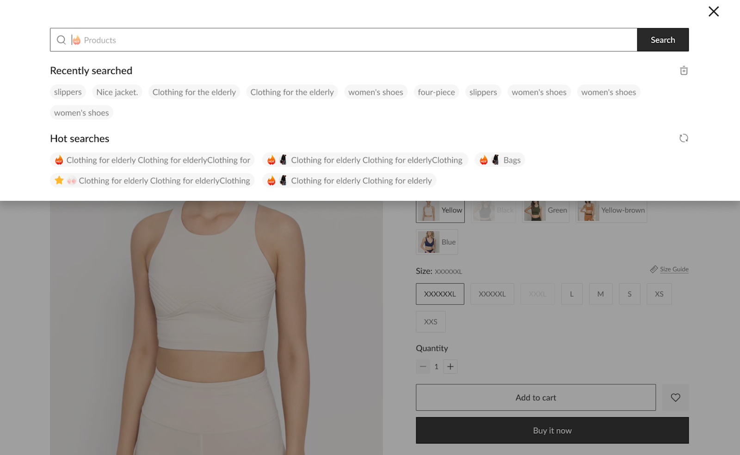Choose size XXS
The height and width of the screenshot is (455, 740).
click(x=431, y=322)
